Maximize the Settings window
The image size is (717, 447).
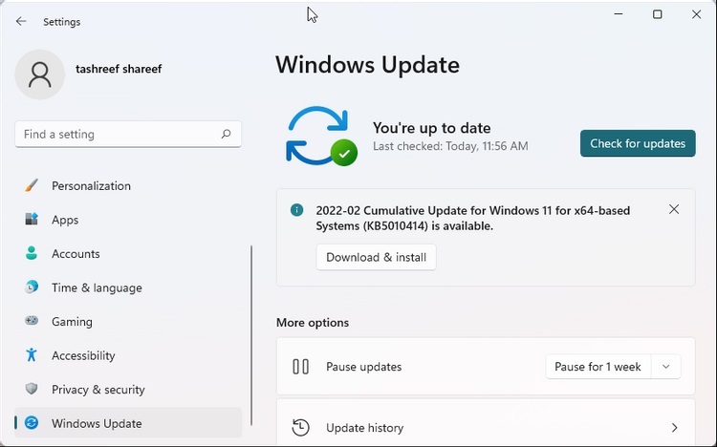[x=657, y=14]
